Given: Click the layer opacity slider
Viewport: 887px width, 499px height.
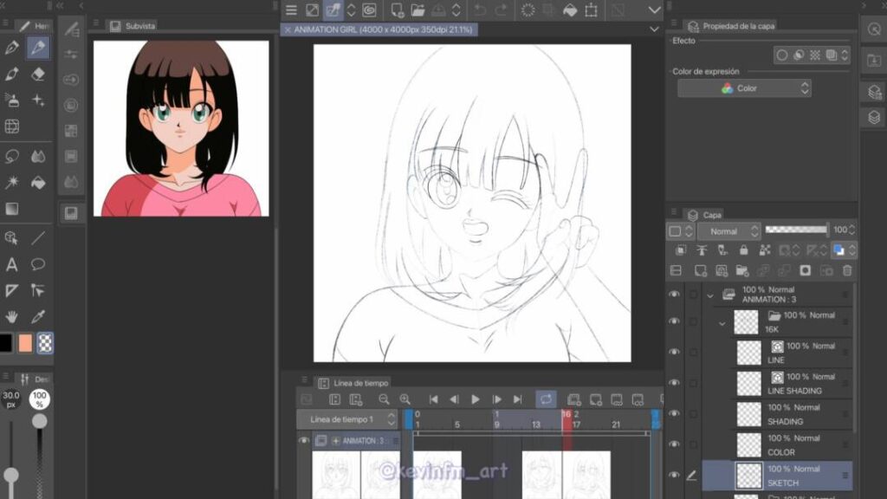Looking at the screenshot, I should 797,229.
